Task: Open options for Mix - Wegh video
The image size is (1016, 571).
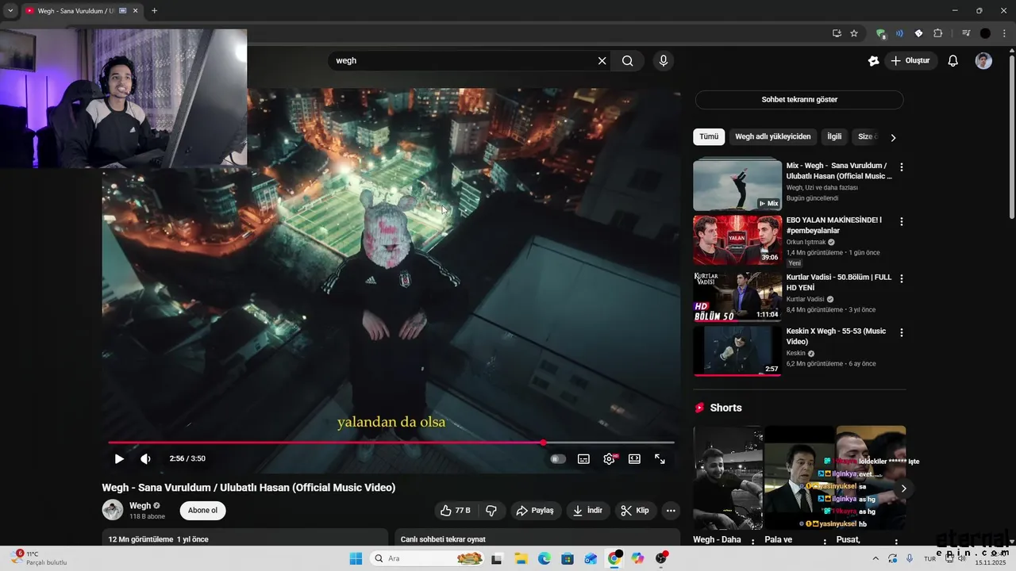Action: coord(901,167)
